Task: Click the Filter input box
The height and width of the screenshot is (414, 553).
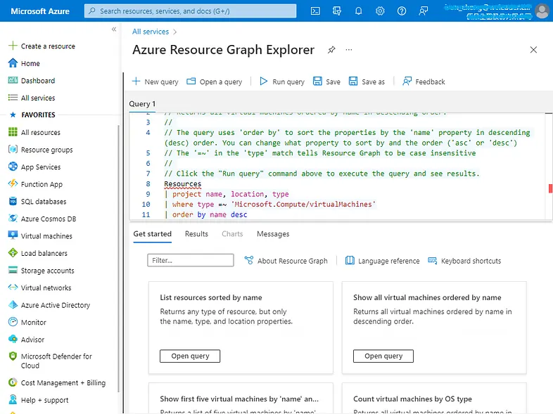Action: pyautogui.click(x=190, y=260)
